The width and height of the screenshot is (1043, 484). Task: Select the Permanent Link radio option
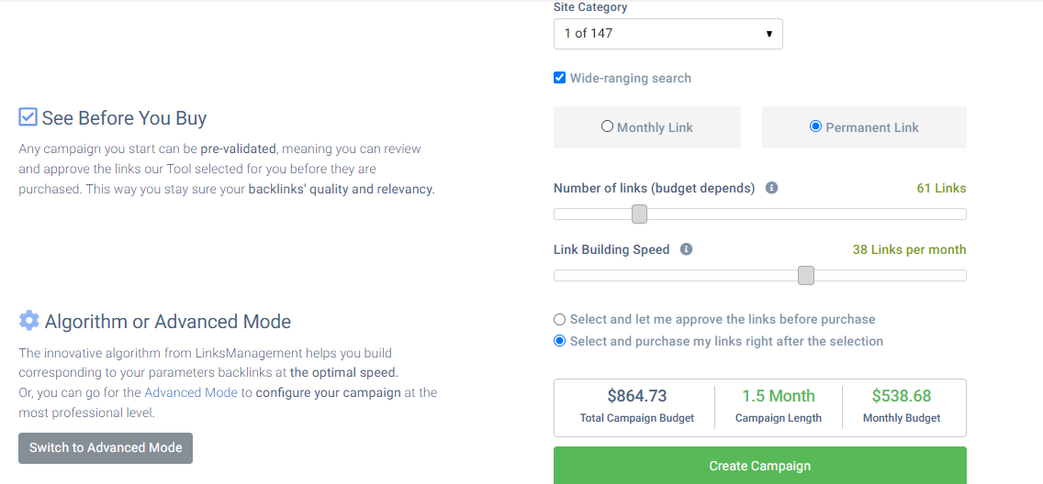pyautogui.click(x=815, y=126)
